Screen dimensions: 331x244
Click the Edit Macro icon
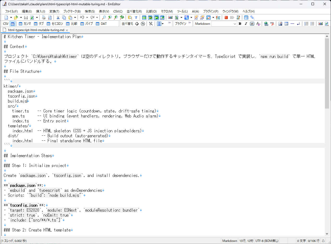[x=238, y=17]
